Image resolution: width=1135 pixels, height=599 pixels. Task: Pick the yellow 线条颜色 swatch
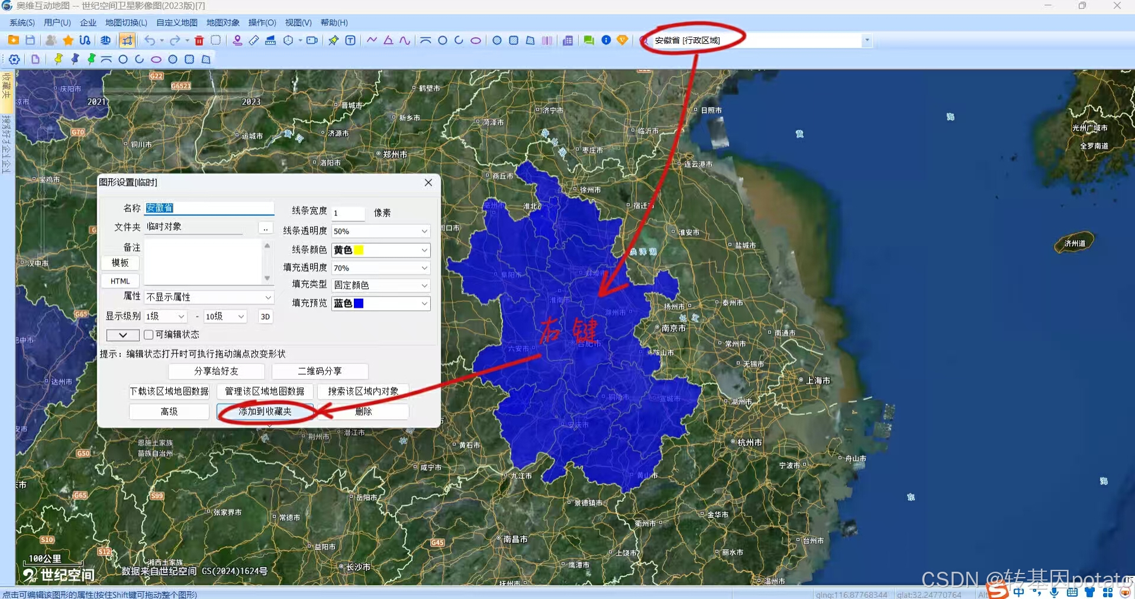(x=359, y=250)
